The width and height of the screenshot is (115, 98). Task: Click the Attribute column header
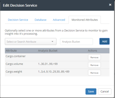coord(11,50)
